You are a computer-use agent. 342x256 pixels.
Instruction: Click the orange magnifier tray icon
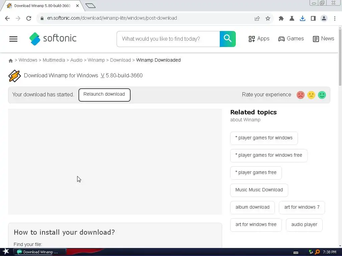pyautogui.click(x=317, y=252)
